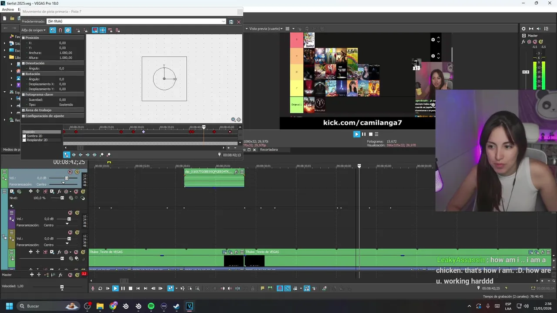This screenshot has height=313, width=557.
Task: Open the Archivo menu
Action: pos(8,10)
